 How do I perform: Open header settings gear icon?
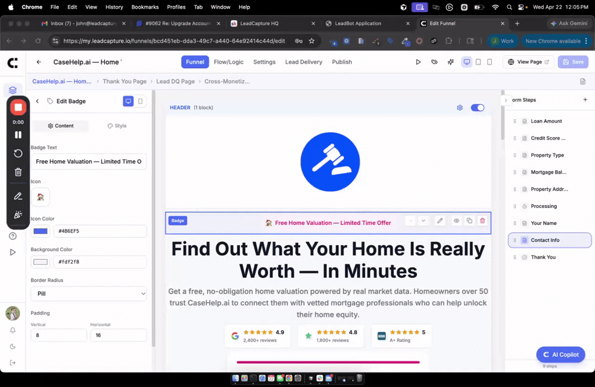(x=460, y=107)
